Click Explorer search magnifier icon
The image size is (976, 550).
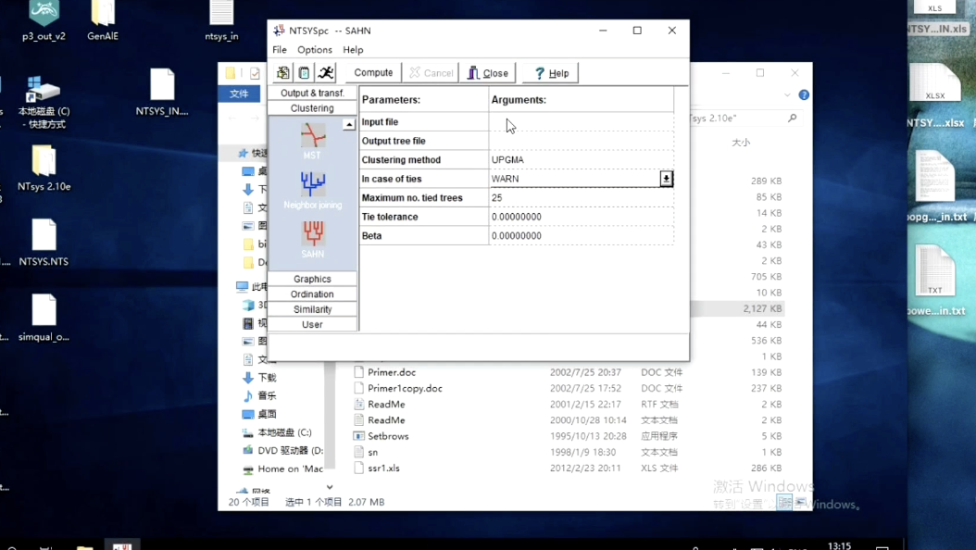[792, 118]
